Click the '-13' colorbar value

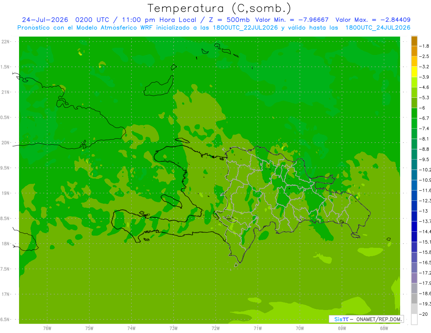[x=424, y=211]
